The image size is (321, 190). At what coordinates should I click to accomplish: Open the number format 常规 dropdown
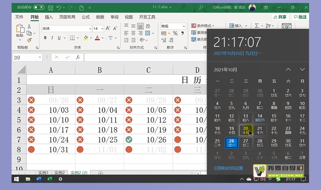coord(184,26)
